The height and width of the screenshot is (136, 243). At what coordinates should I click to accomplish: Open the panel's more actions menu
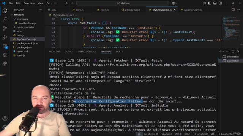pyautogui.click(x=228, y=51)
